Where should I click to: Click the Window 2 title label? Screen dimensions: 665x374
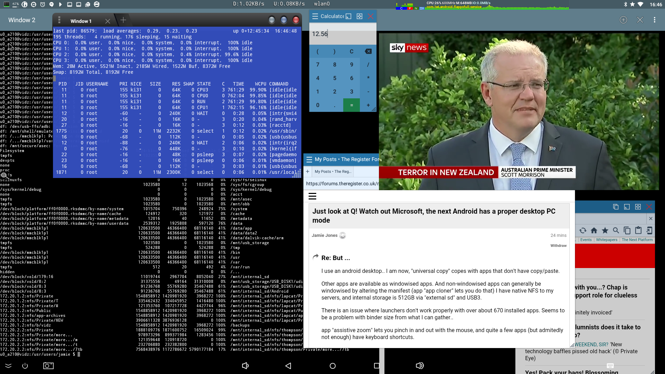tap(22, 20)
